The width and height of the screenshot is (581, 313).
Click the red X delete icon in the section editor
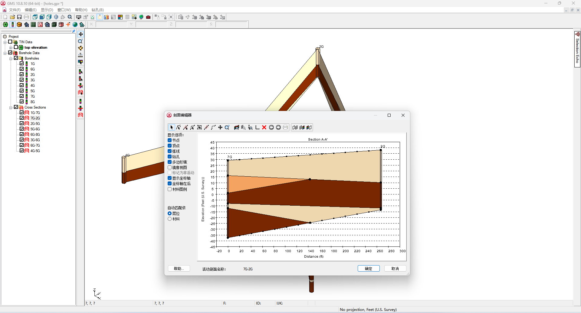(264, 127)
